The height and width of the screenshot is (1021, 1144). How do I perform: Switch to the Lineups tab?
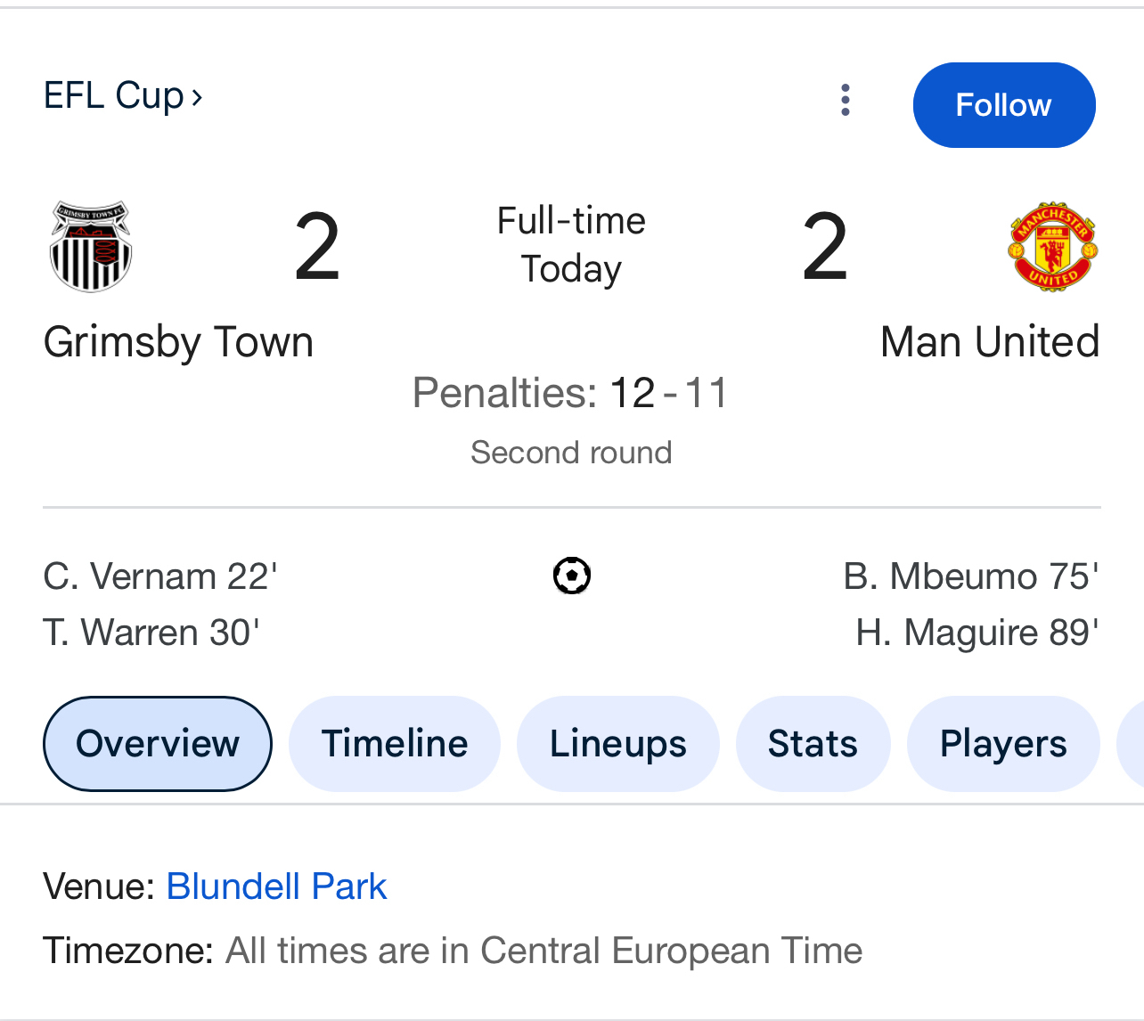coord(618,744)
